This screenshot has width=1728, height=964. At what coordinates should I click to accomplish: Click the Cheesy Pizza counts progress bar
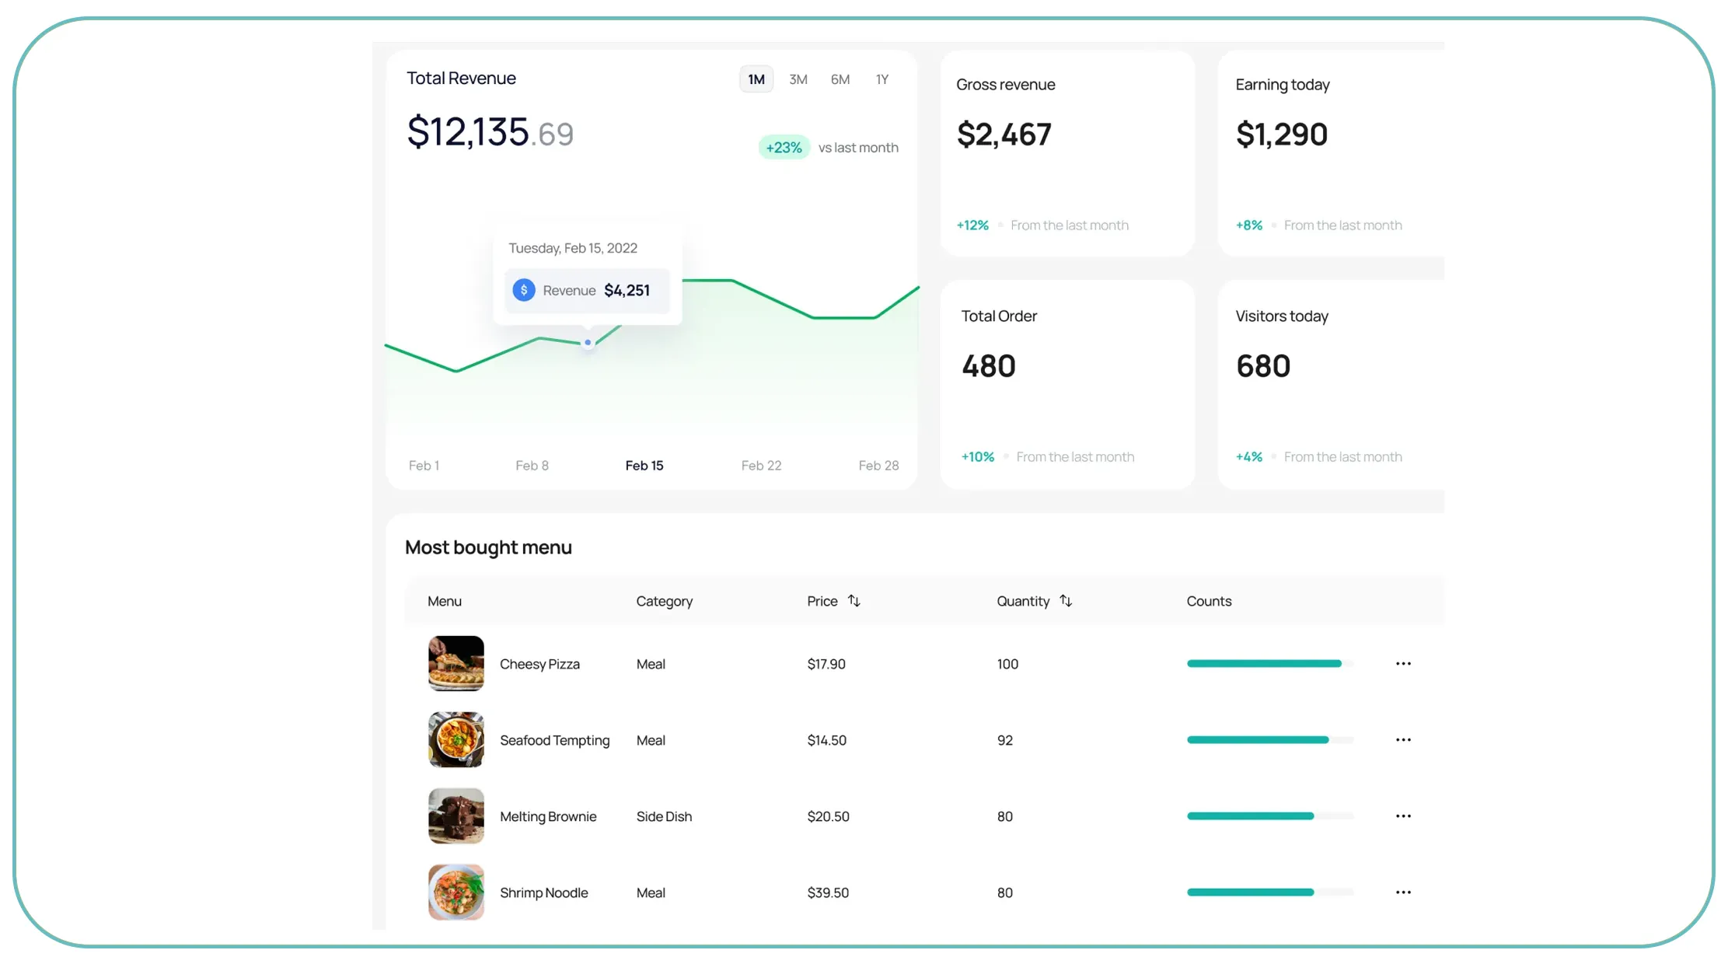coord(1270,664)
